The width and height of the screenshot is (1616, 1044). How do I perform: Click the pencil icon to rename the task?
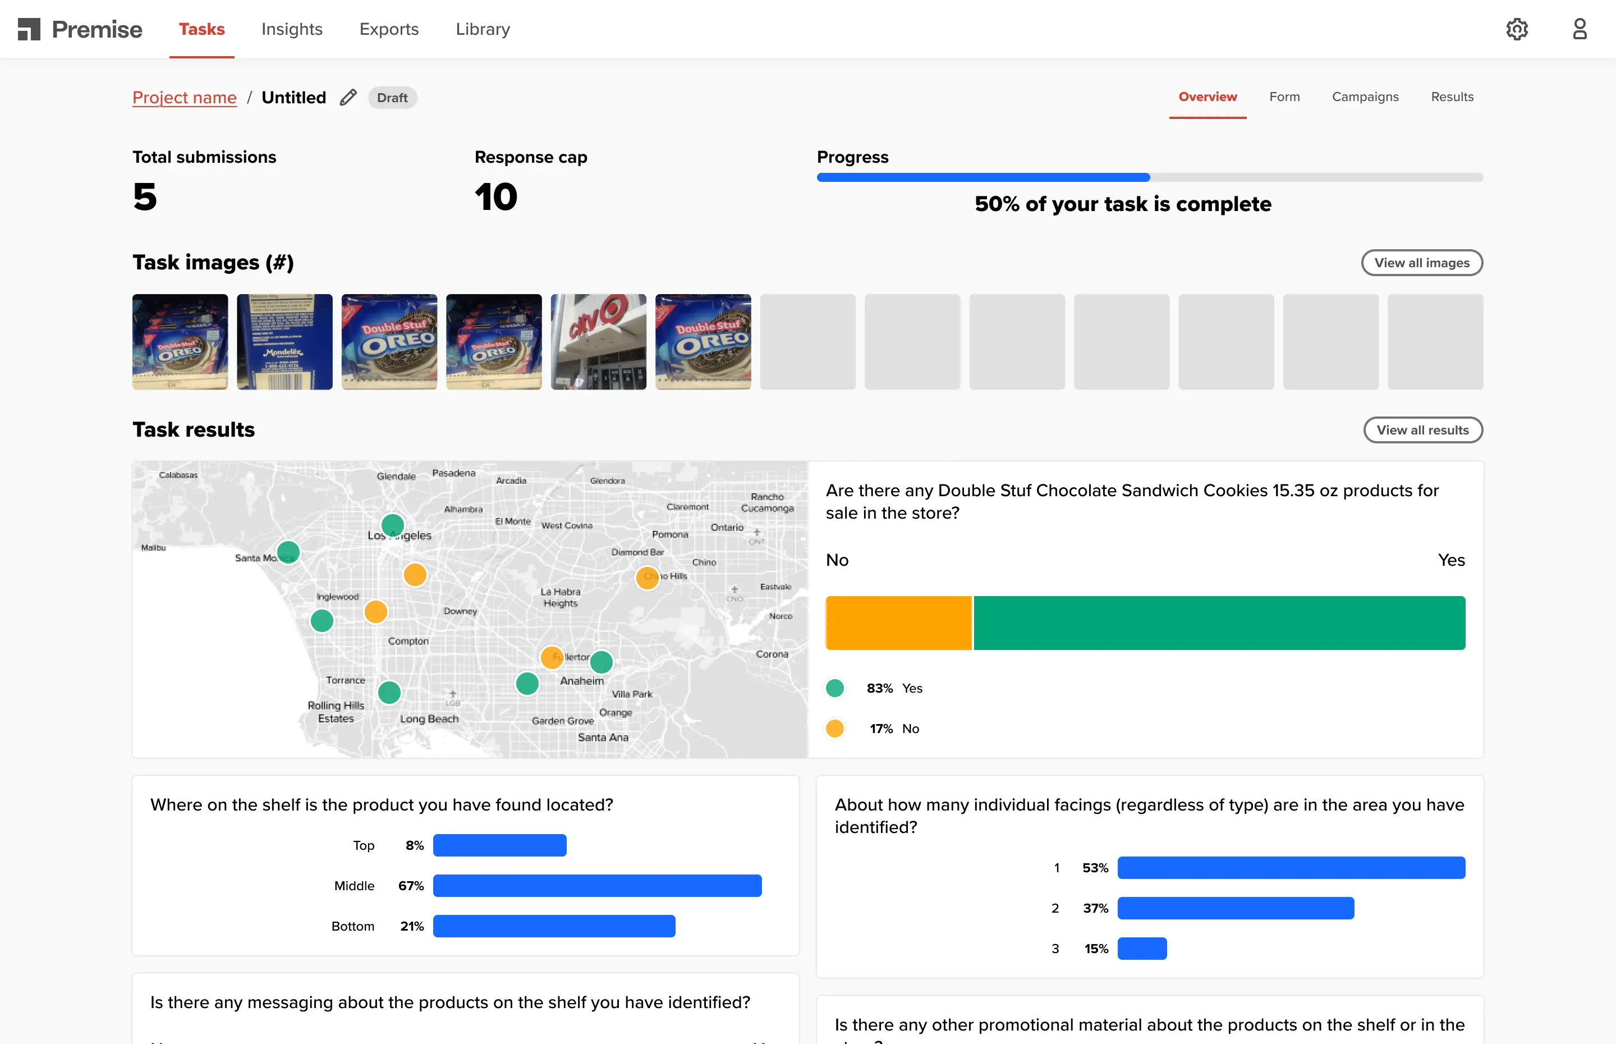tap(348, 97)
